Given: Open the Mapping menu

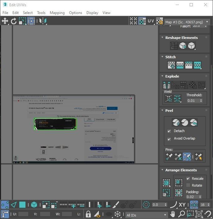Looking at the screenshot, I should tap(57, 13).
